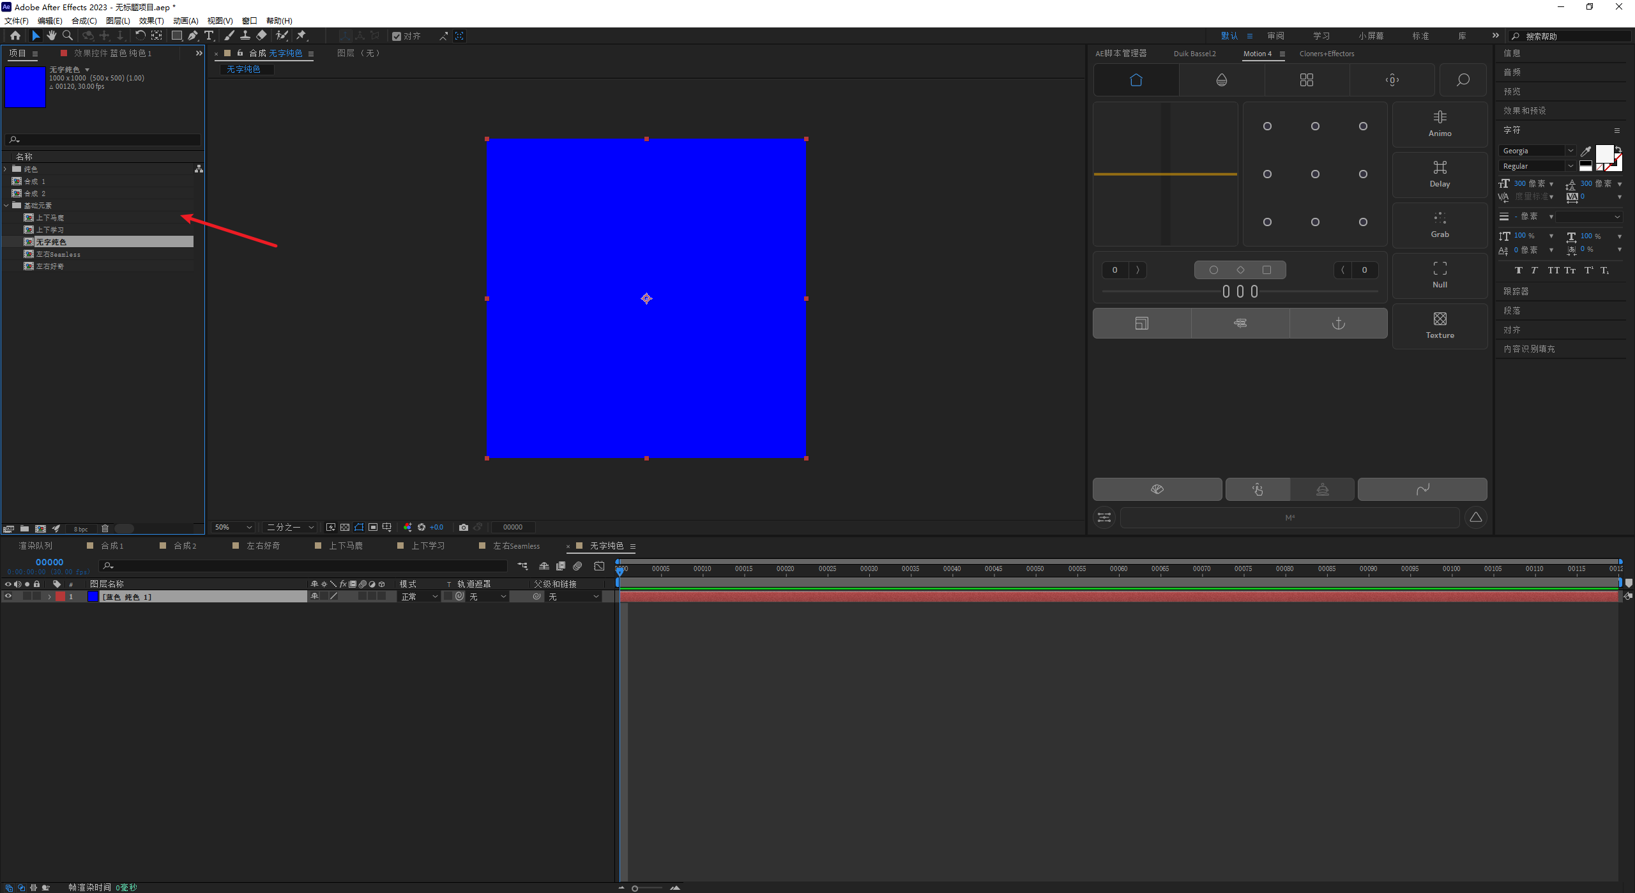Open the 效果(T) menu

point(151,21)
